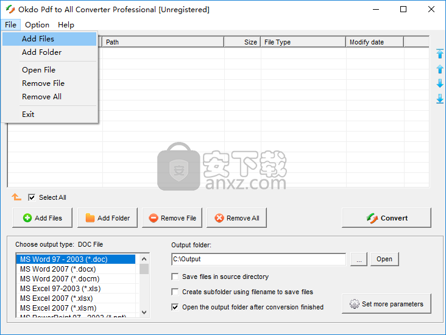Toggle the Select All checkbox
This screenshot has height=335, width=446.
(x=32, y=197)
